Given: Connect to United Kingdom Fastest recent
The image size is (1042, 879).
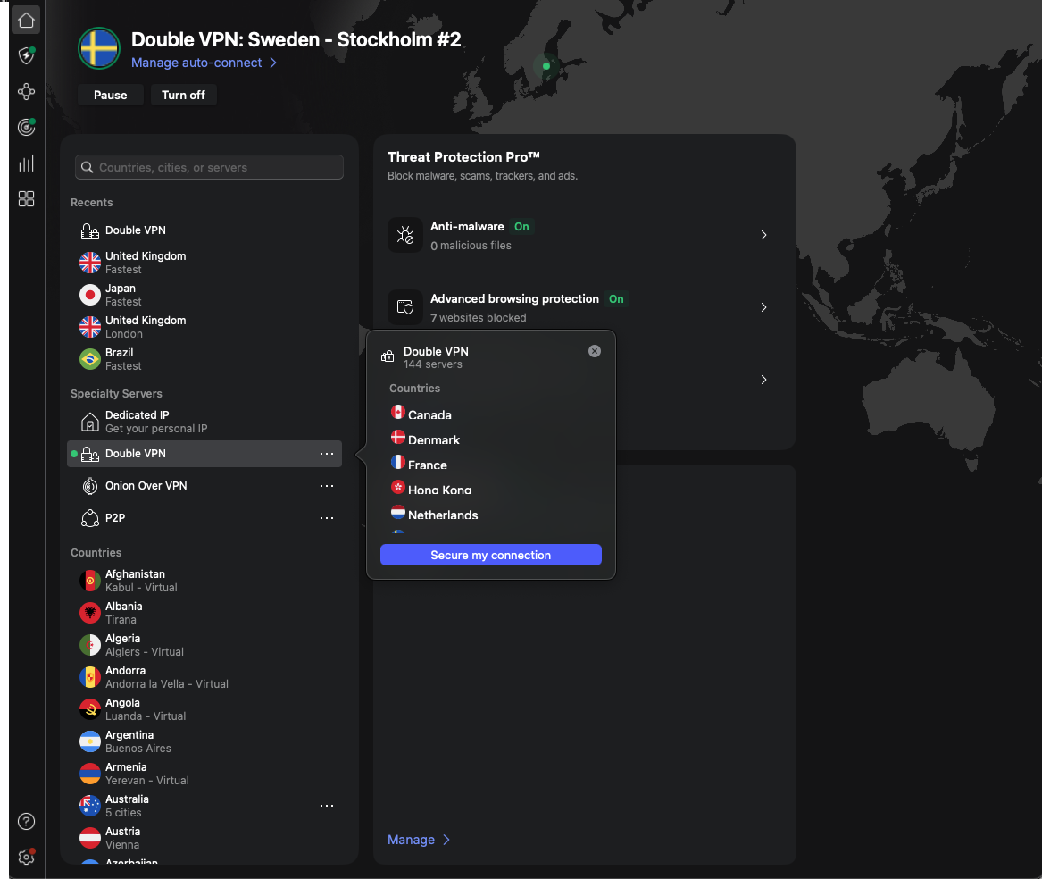Looking at the screenshot, I should pos(204,263).
